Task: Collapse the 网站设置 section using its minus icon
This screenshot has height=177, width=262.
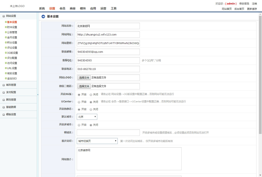Action: pyautogui.click(x=4, y=16)
